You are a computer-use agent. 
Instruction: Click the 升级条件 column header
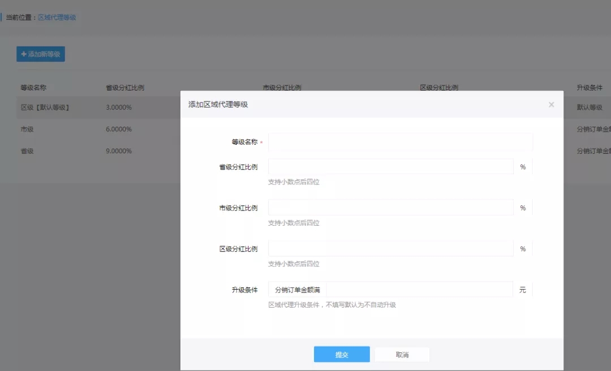point(590,88)
